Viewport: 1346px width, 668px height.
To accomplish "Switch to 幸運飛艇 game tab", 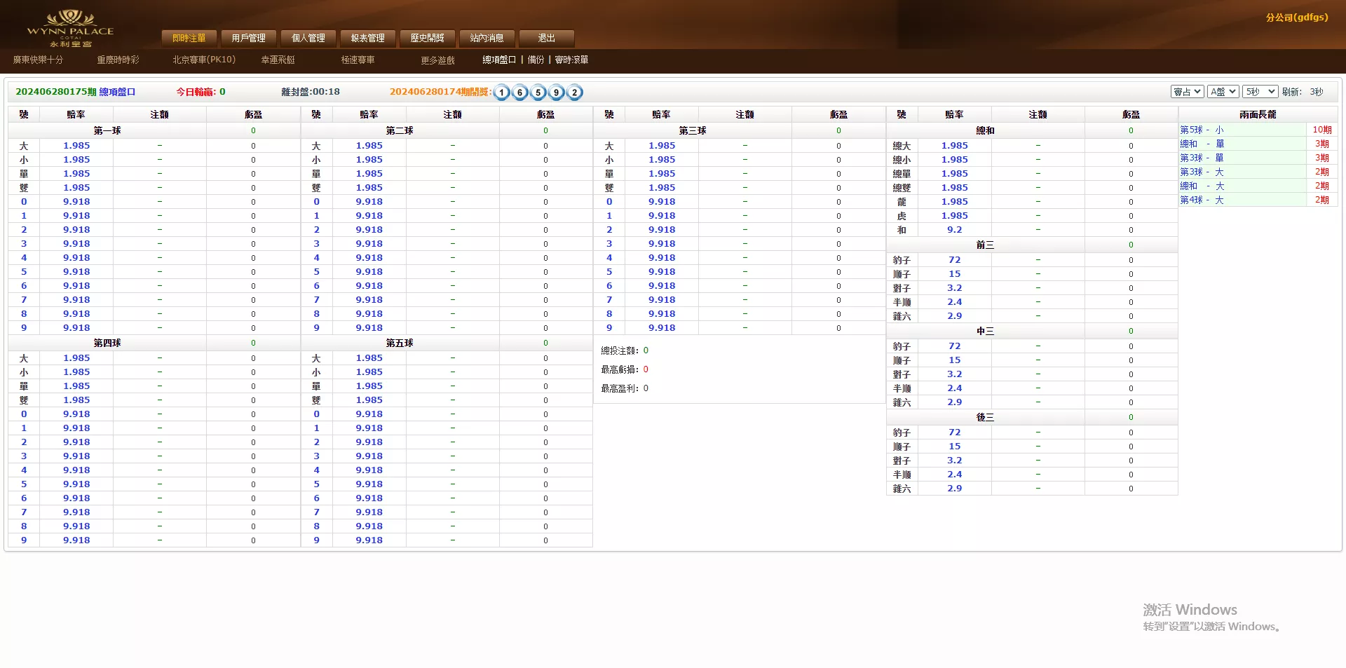I will pyautogui.click(x=278, y=60).
